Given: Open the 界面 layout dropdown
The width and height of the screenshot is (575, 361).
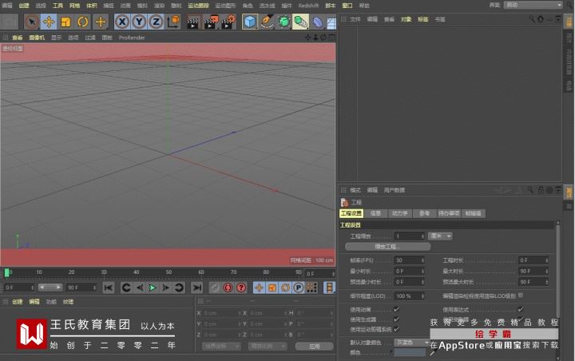Looking at the screenshot, I should click(x=533, y=5).
